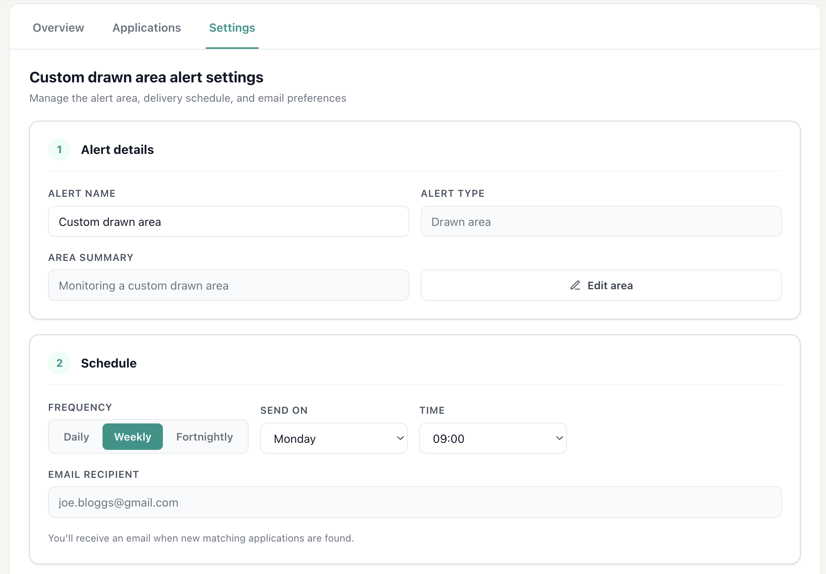The height and width of the screenshot is (574, 826).
Task: Click the Manage the alert area subtitle text
Action: pos(188,98)
